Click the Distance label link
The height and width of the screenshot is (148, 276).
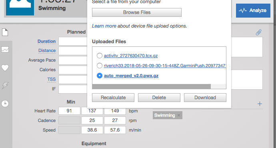(x=47, y=51)
